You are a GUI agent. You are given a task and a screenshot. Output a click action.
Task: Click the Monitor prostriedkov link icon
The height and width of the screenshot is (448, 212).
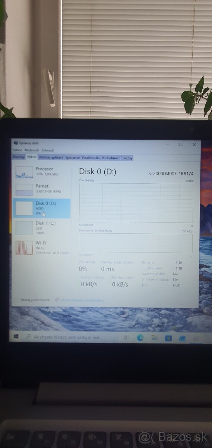click(57, 300)
